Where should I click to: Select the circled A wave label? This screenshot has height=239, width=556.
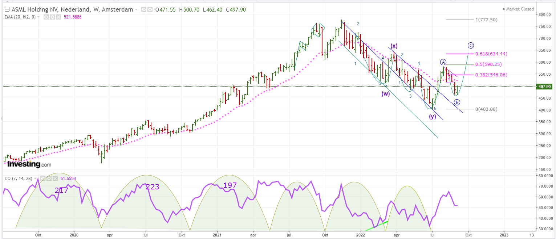(443, 62)
